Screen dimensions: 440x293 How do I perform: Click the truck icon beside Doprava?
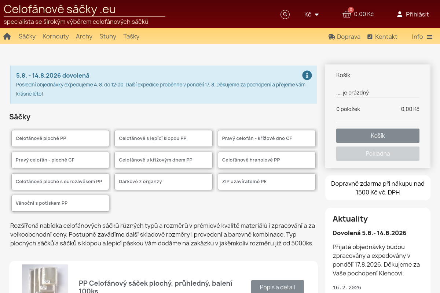[332, 37]
